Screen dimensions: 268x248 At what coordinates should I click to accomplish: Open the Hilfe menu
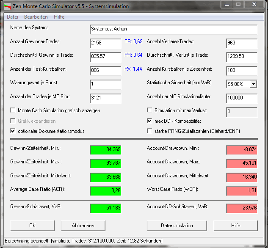point(59,17)
